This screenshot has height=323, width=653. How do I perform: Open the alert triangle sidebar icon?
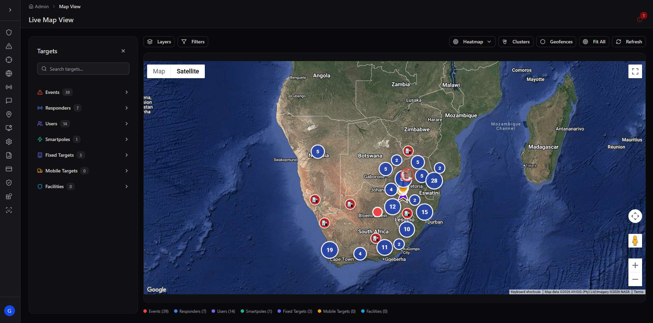coord(9,46)
